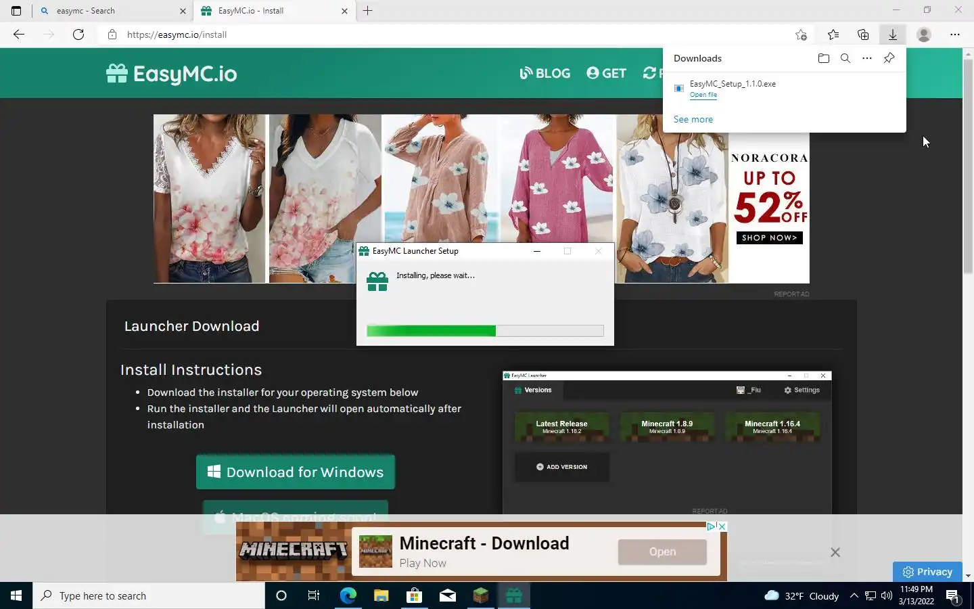Image resolution: width=974 pixels, height=609 pixels.
Task: Show hidden system tray icons
Action: click(x=854, y=595)
